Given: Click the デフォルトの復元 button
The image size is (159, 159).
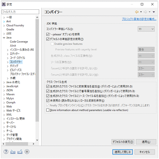Looking at the screenshot, I should 123,142.
